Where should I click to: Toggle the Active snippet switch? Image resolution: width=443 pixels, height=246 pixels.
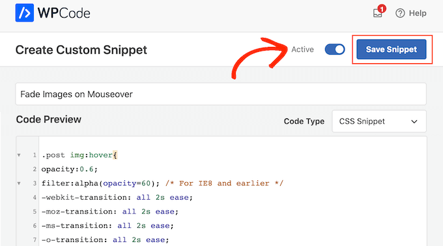[335, 49]
